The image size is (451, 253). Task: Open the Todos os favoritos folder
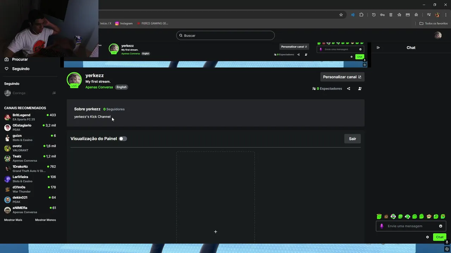pos(433,24)
